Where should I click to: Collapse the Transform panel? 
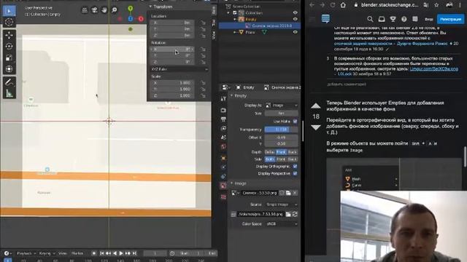150,7
